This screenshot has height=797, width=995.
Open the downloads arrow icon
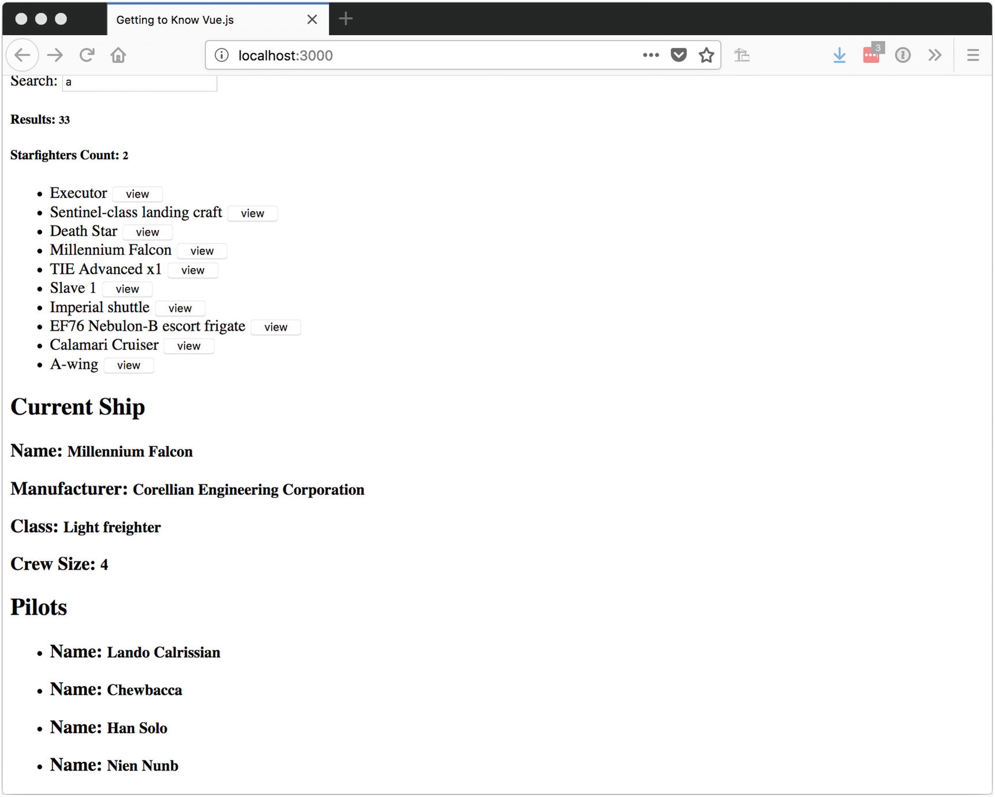(x=839, y=55)
